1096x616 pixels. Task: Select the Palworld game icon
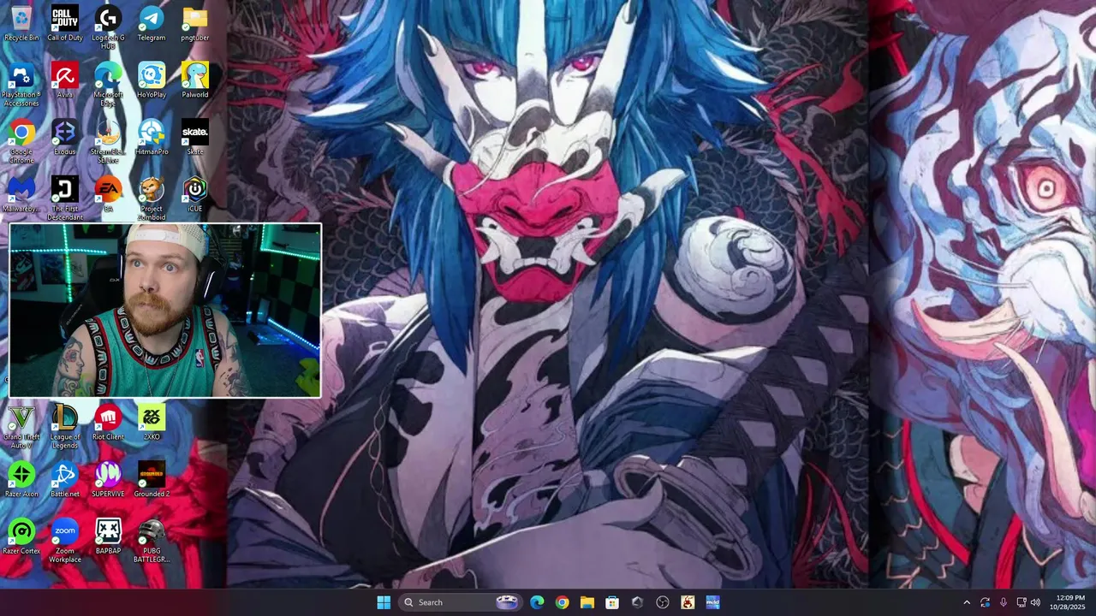195,80
